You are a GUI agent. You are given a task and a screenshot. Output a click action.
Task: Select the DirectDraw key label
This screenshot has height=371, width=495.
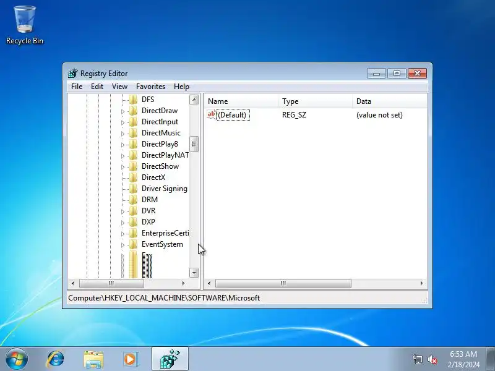tap(160, 111)
